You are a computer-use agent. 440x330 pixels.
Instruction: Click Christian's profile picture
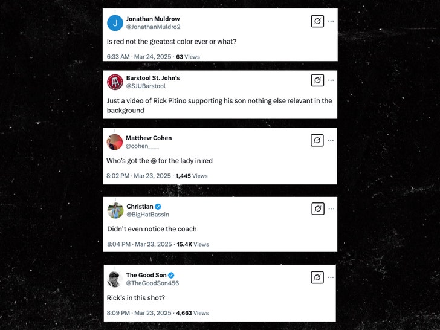coord(115,210)
